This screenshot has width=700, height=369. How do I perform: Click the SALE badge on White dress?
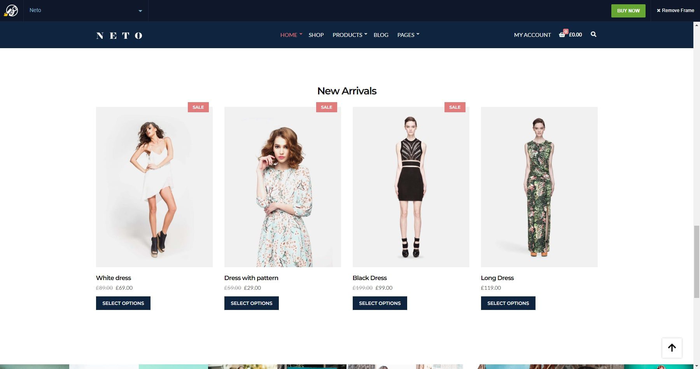pos(198,107)
